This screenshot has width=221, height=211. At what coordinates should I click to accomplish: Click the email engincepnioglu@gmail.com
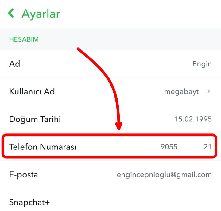[x=164, y=175]
